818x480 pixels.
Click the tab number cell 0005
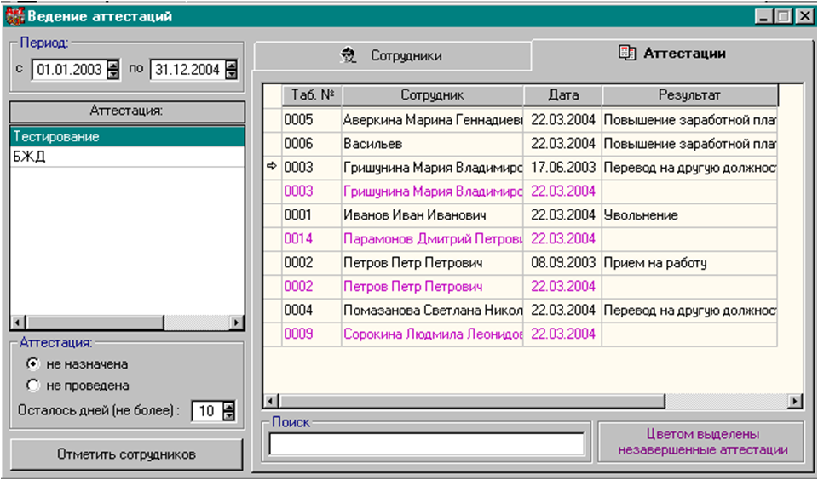[x=312, y=120]
